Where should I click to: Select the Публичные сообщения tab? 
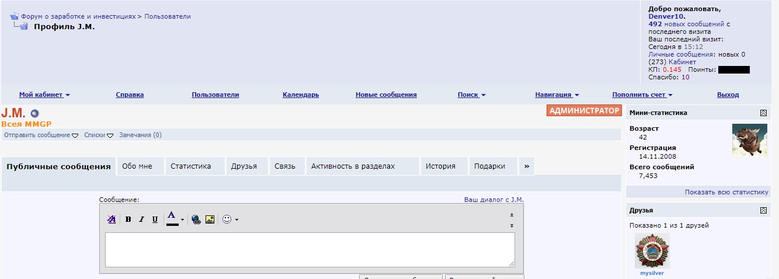click(x=58, y=166)
